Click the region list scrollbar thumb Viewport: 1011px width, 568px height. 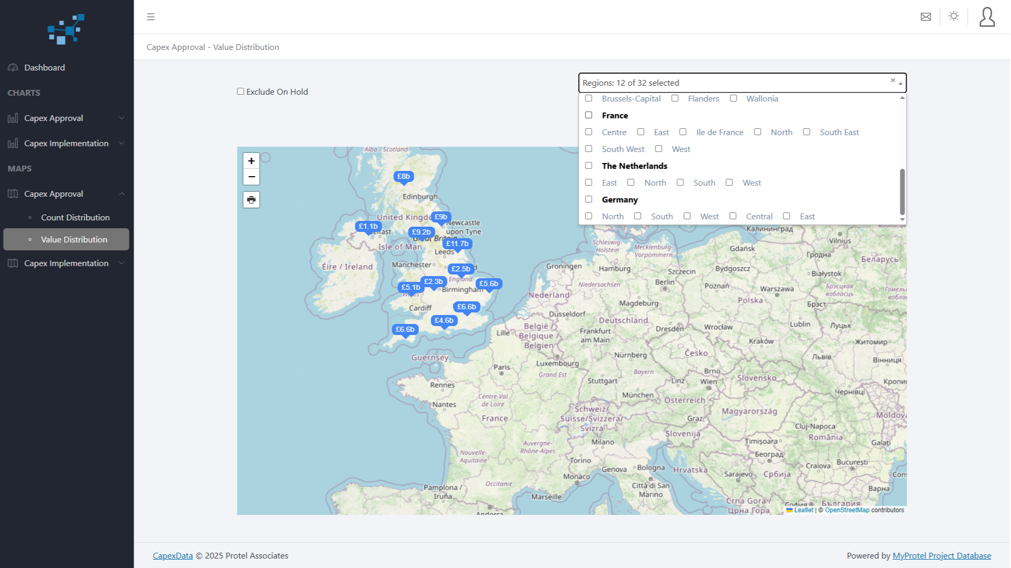(902, 192)
